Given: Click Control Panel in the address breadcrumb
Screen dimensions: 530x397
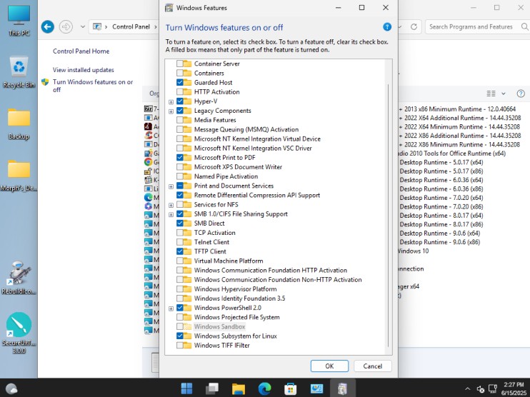Looking at the screenshot, I should [x=131, y=26].
